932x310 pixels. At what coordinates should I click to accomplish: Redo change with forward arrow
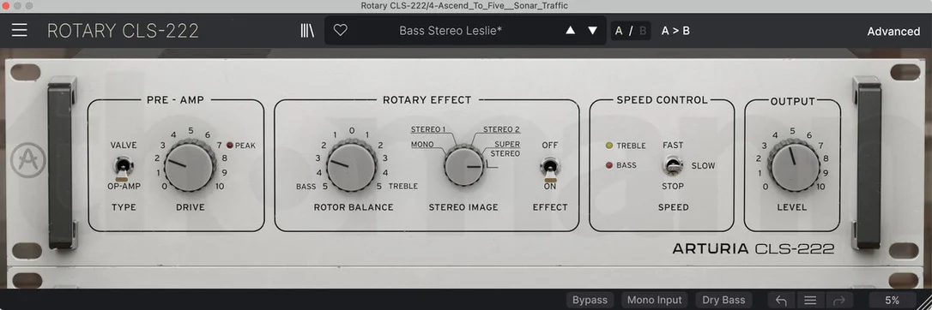tap(839, 300)
